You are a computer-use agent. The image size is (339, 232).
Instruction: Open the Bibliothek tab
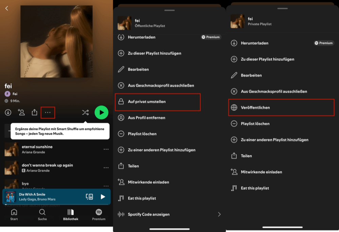click(71, 214)
